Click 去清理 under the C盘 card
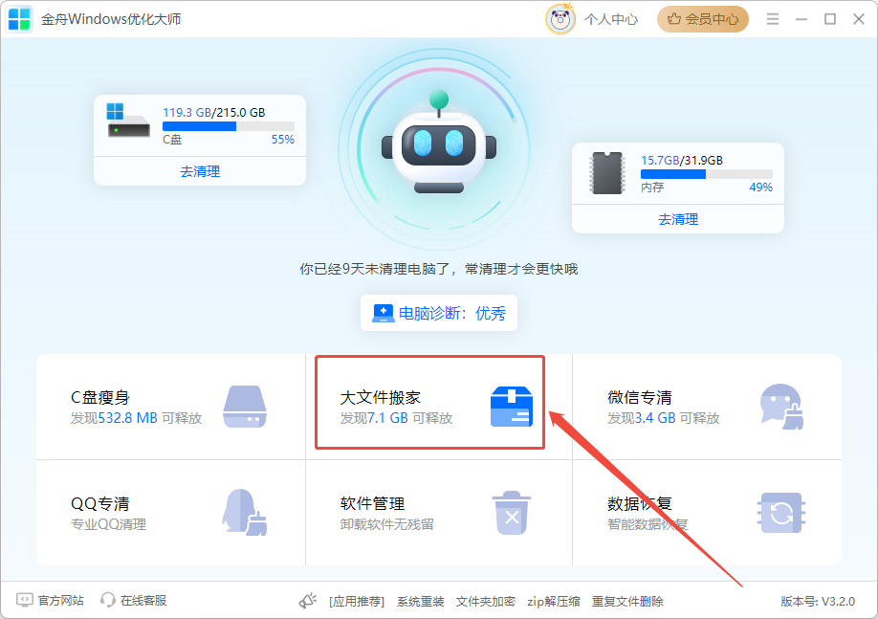 coord(200,171)
